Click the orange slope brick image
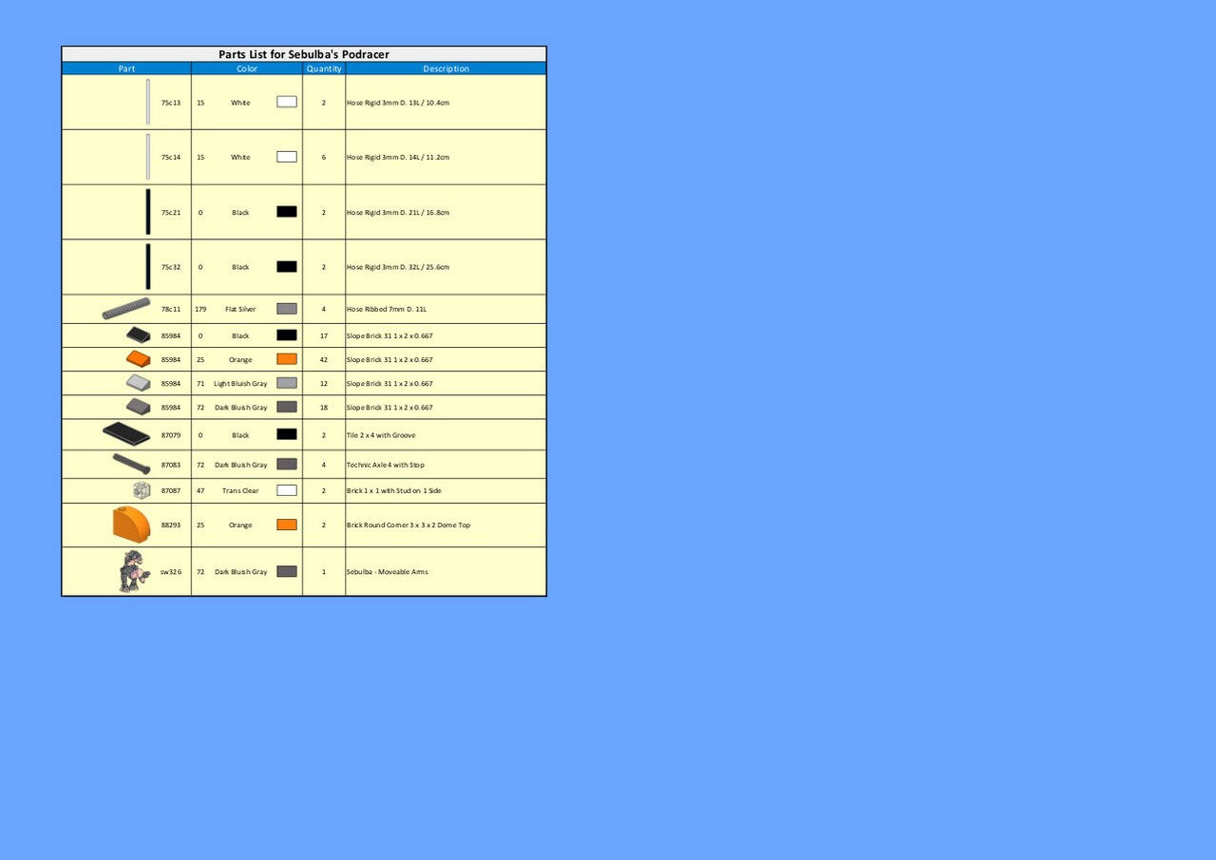1216x860 pixels. (x=138, y=359)
